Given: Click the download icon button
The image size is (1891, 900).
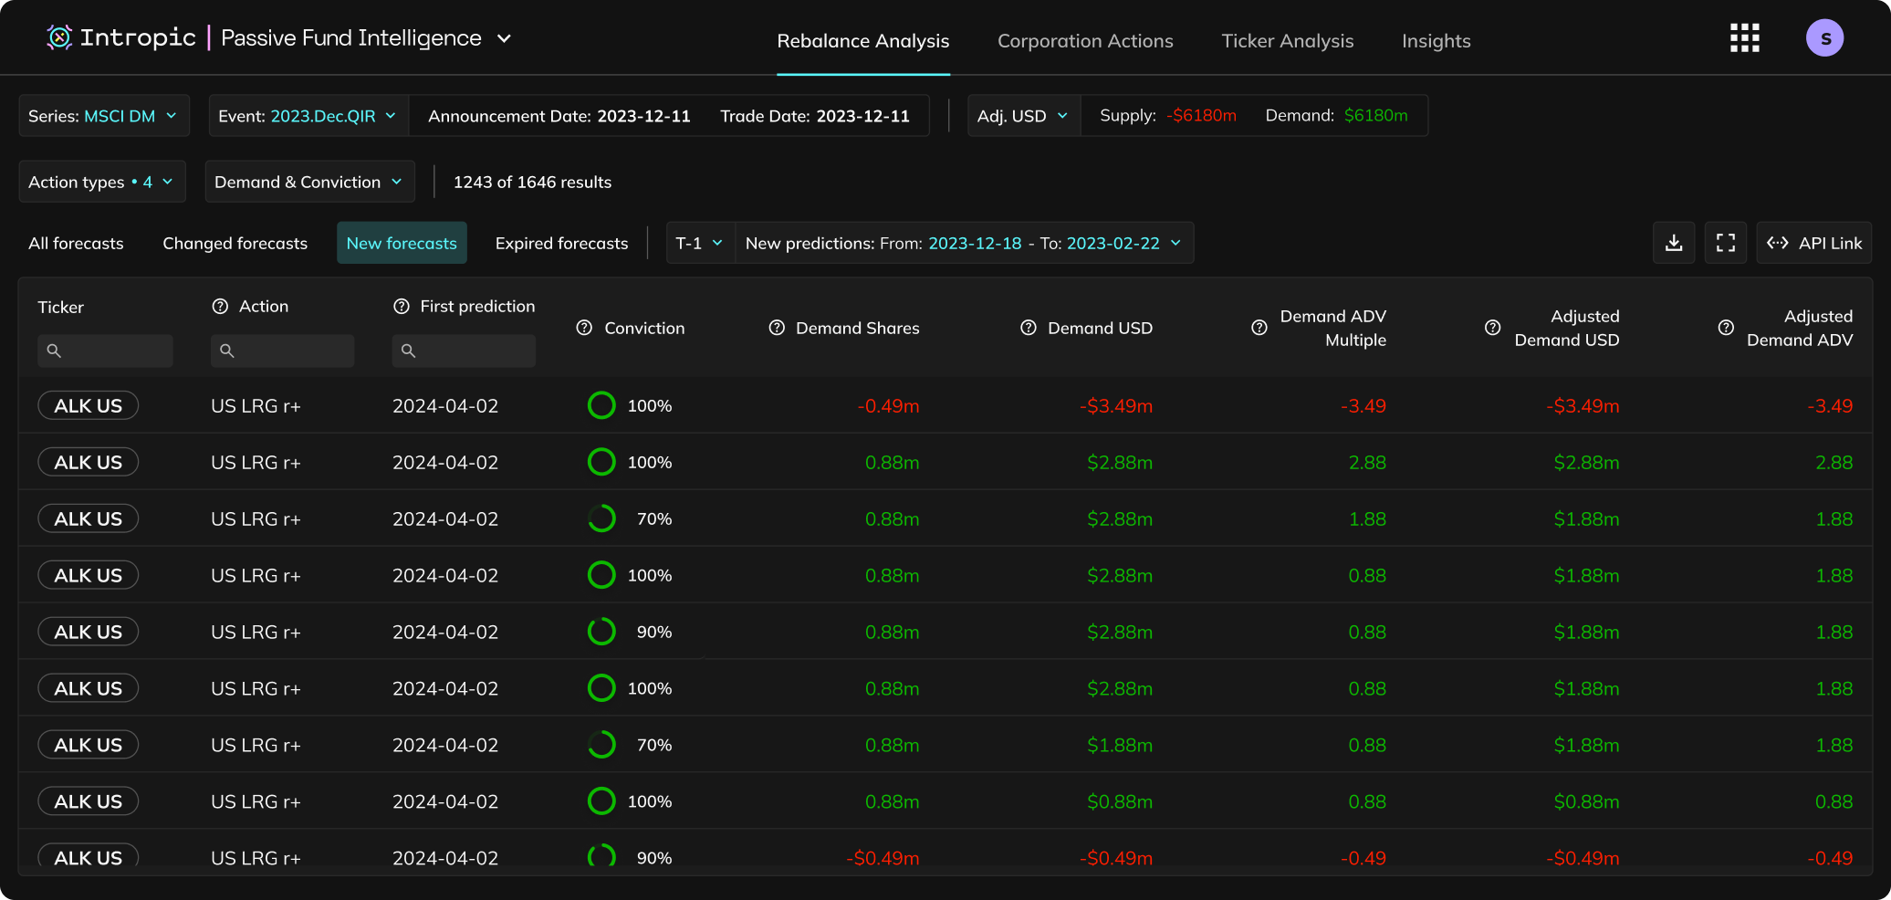Looking at the screenshot, I should [x=1673, y=243].
